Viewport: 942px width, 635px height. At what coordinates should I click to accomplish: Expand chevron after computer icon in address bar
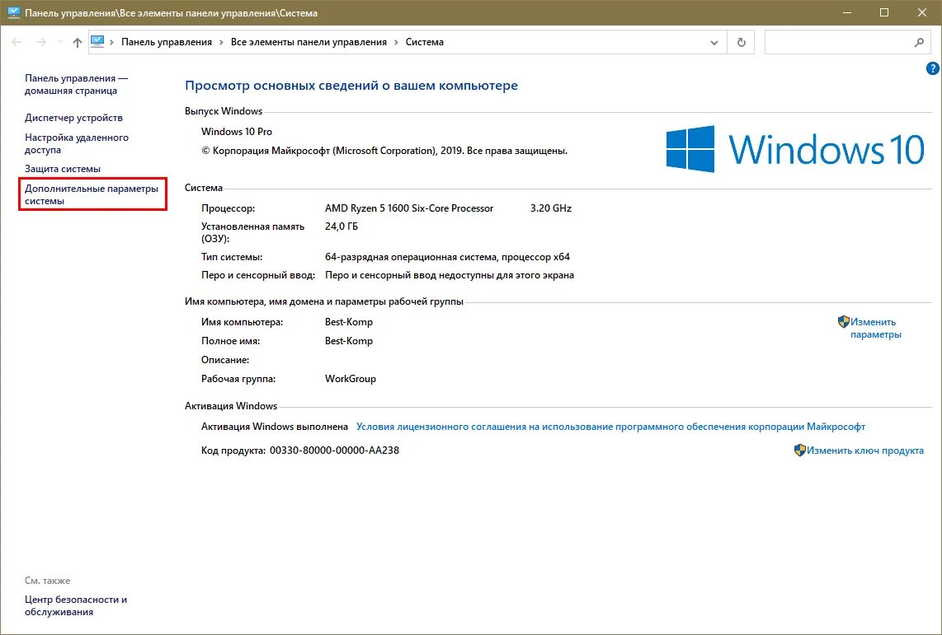(x=111, y=42)
